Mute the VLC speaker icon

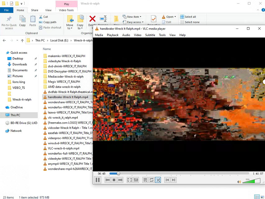point(239,182)
